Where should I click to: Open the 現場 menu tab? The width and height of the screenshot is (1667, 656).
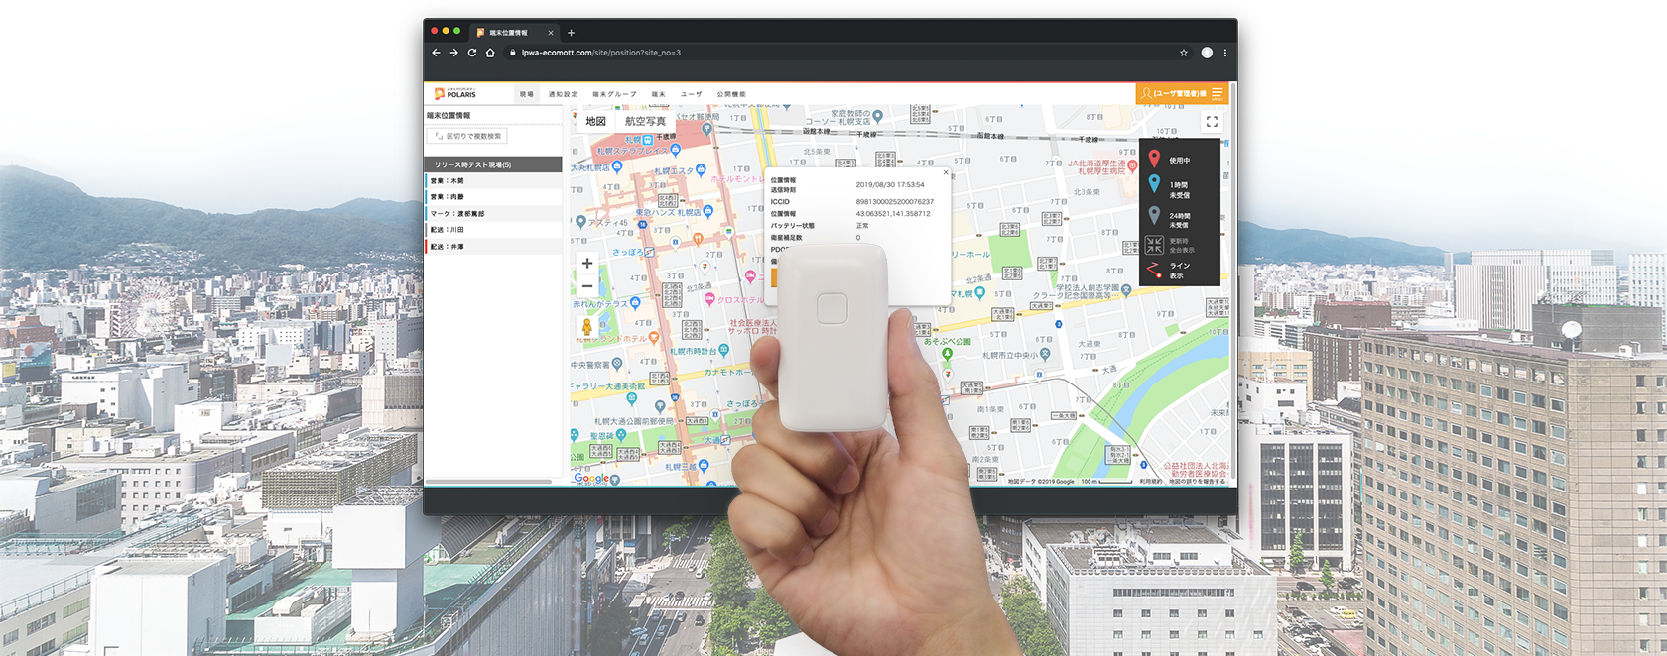click(x=527, y=94)
